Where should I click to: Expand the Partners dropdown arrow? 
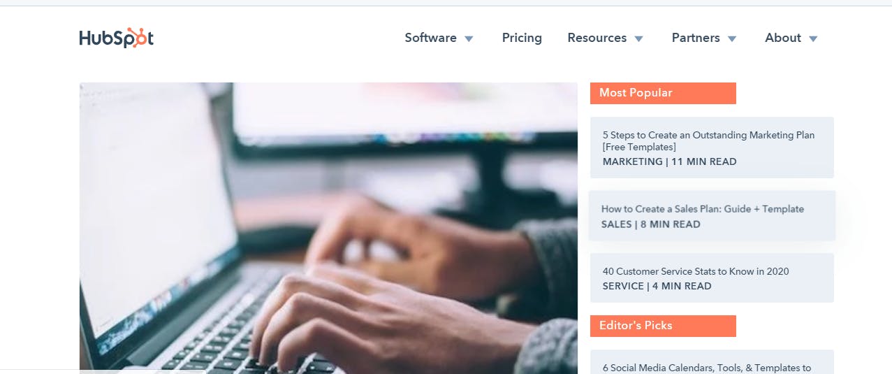pos(732,38)
